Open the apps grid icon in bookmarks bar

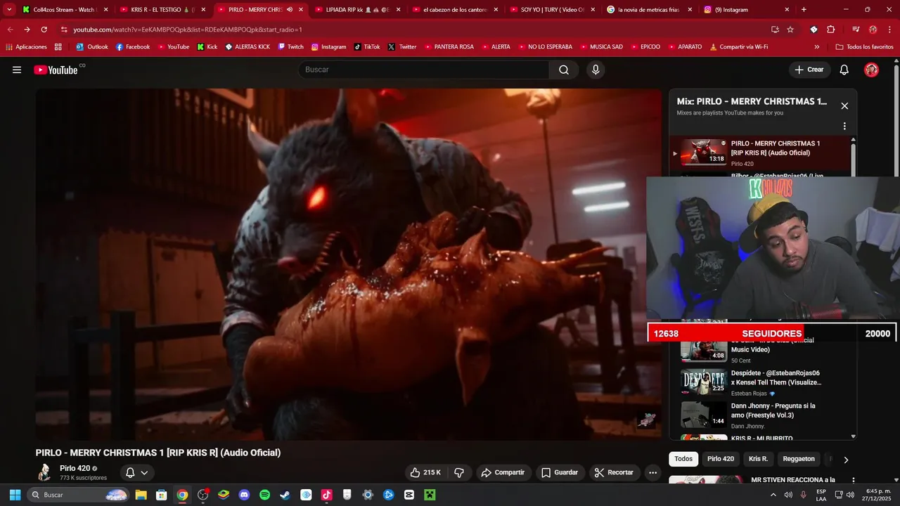[58, 47]
